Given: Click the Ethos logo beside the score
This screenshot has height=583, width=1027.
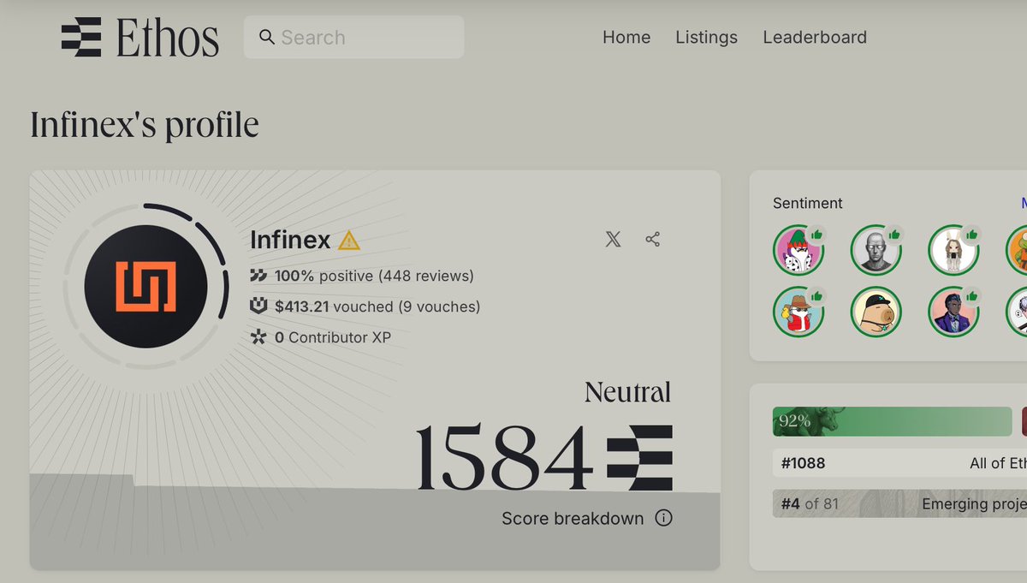Looking at the screenshot, I should click(639, 457).
